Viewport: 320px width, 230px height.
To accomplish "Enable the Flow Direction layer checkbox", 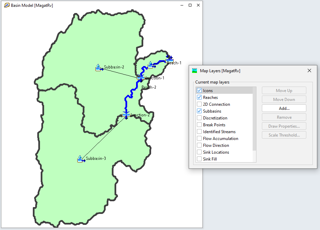I will pyautogui.click(x=199, y=145).
